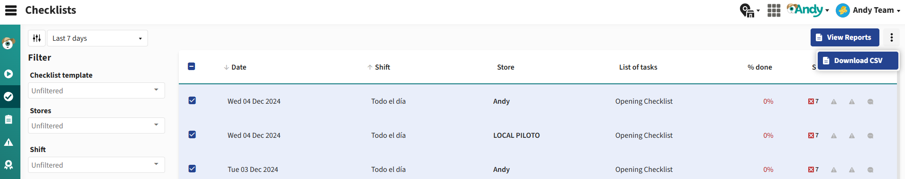This screenshot has height=179, width=905.
Task: Uncheck the LOCAL PILOTO row checkbox
Action: [x=192, y=134]
